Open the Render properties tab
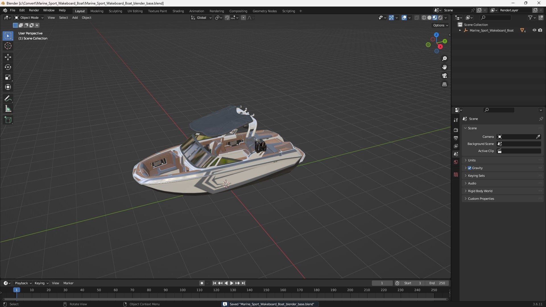The height and width of the screenshot is (307, 546). point(456,130)
